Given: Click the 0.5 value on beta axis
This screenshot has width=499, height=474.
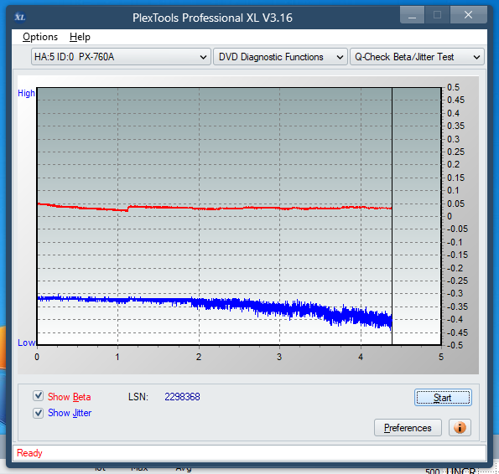Looking at the screenshot, I should point(453,87).
